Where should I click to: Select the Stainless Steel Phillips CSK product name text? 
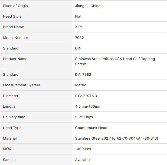[x=115, y=61]
